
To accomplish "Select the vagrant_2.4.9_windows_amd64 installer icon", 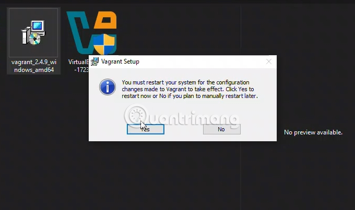I will [33, 32].
